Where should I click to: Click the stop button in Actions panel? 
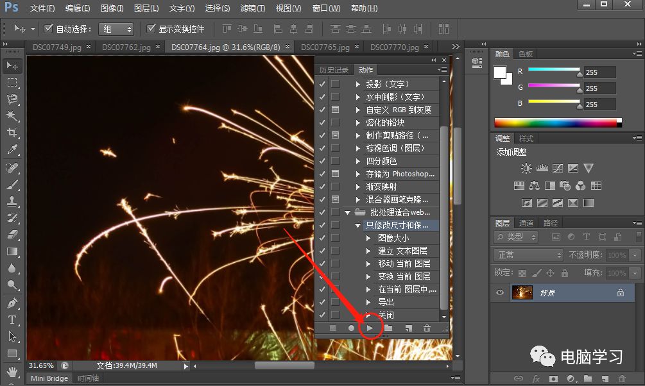[x=333, y=328]
